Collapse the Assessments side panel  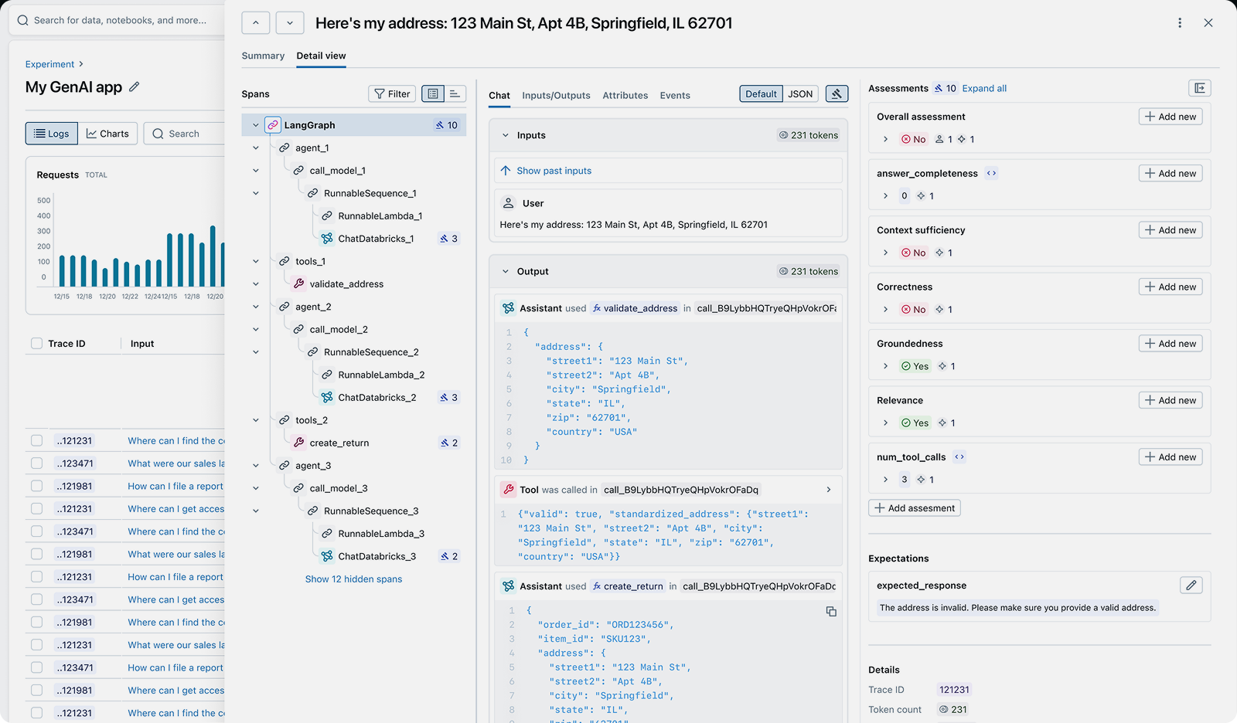pos(1199,88)
